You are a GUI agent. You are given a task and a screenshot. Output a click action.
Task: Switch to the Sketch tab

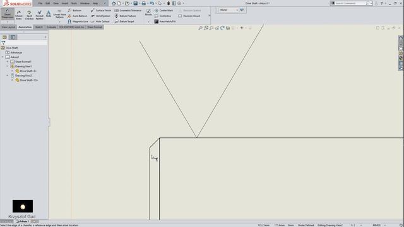tap(39, 27)
